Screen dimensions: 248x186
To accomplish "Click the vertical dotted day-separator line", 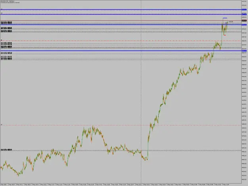I will click(141, 92).
